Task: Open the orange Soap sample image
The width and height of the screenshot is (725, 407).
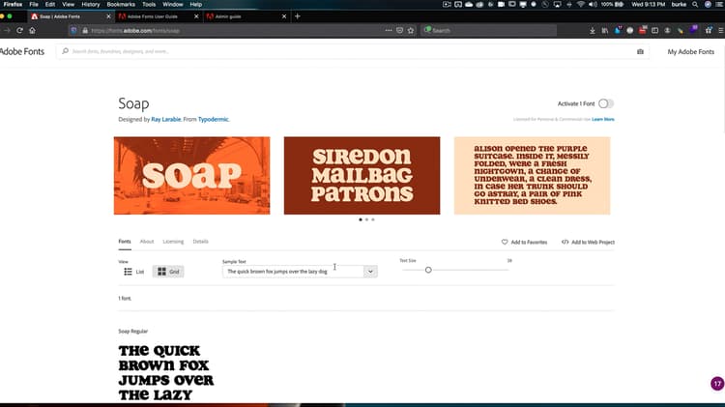Action: pos(192,176)
